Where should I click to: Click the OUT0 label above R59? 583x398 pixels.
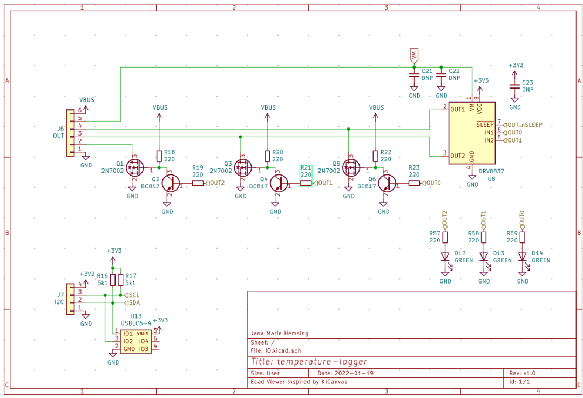523,220
